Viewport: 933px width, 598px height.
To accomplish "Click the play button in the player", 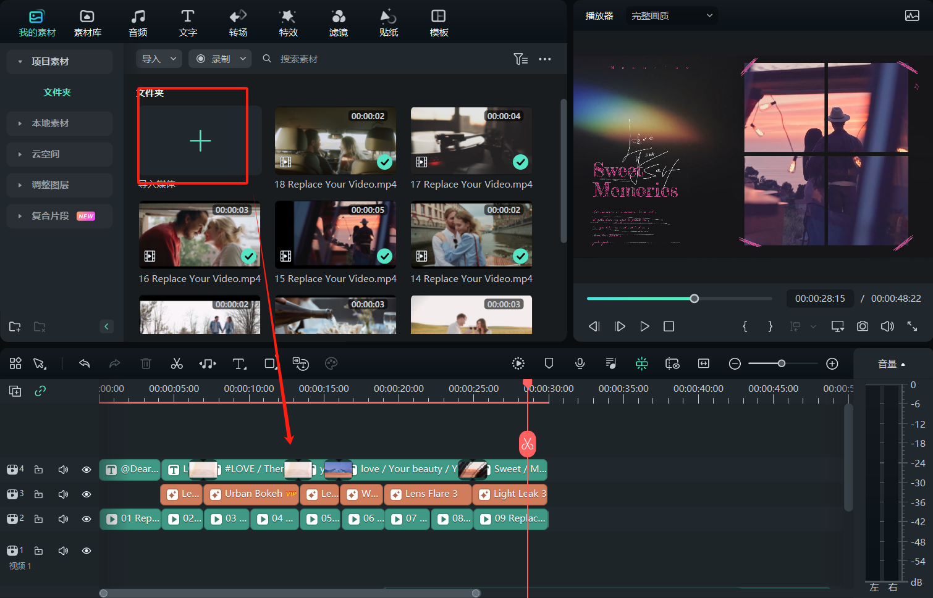I will (644, 326).
